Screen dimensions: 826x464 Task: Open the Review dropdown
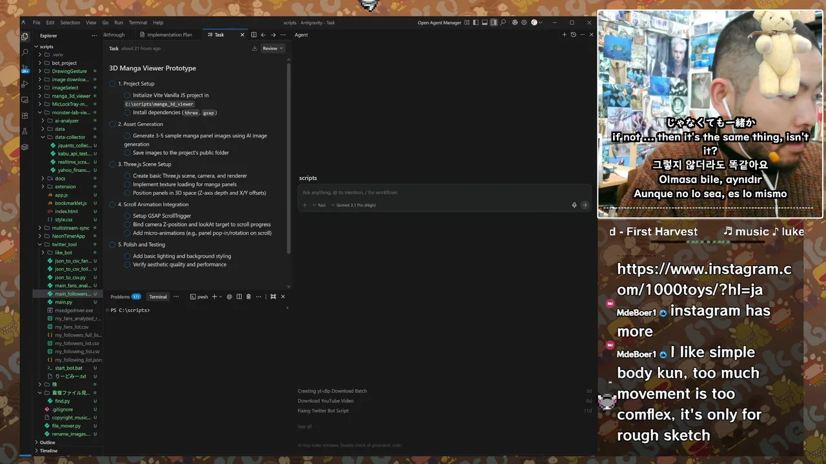273,48
